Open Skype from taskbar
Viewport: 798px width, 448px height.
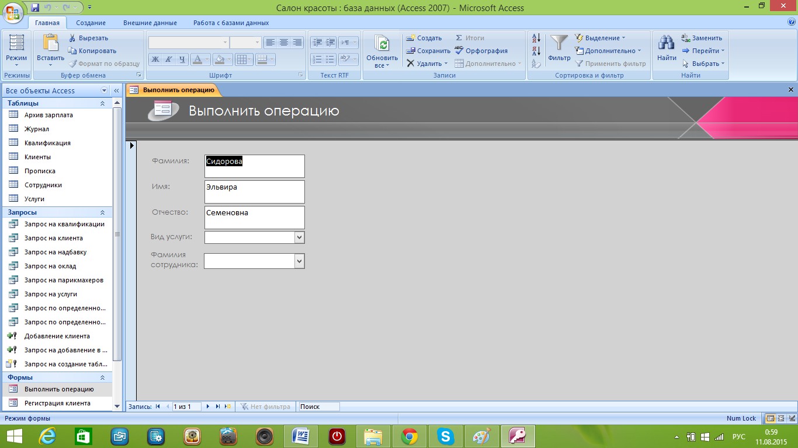pos(446,436)
